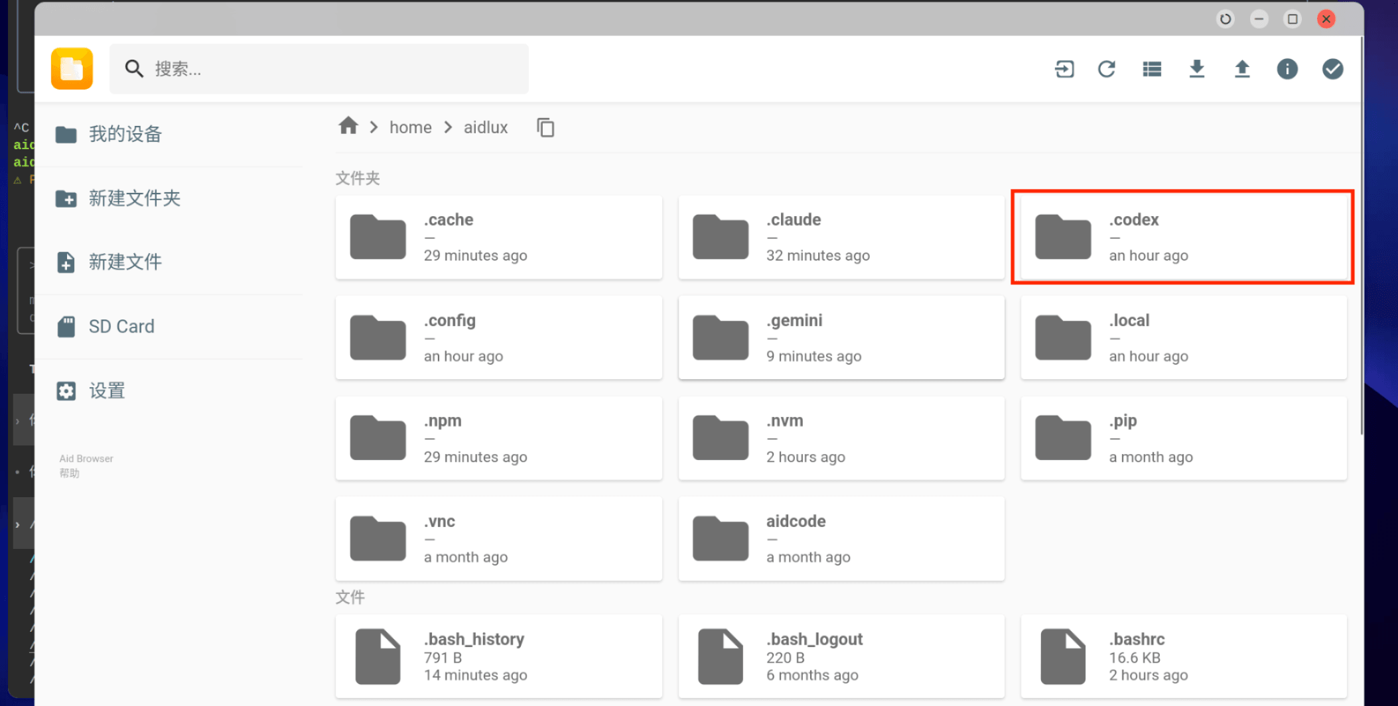
Task: Click the upload icon in the toolbar
Action: click(x=1241, y=69)
